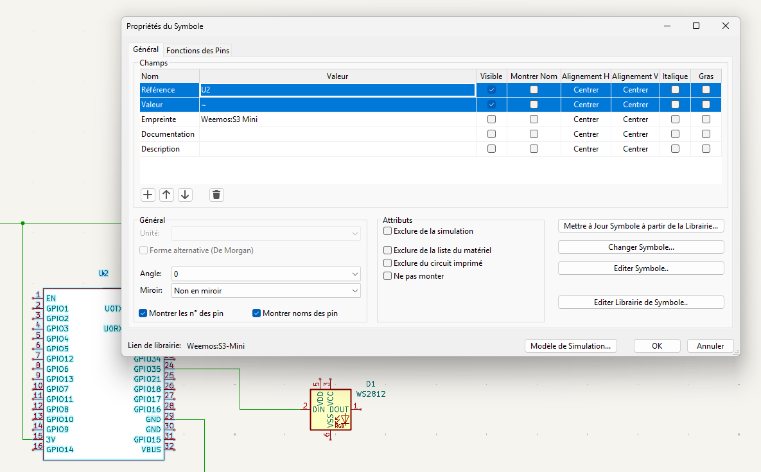This screenshot has width=761, height=472.
Task: Click Annuler to cancel
Action: [x=710, y=346]
